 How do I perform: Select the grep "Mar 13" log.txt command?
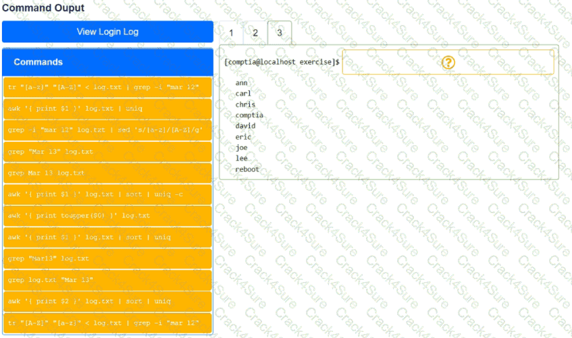coord(107,151)
